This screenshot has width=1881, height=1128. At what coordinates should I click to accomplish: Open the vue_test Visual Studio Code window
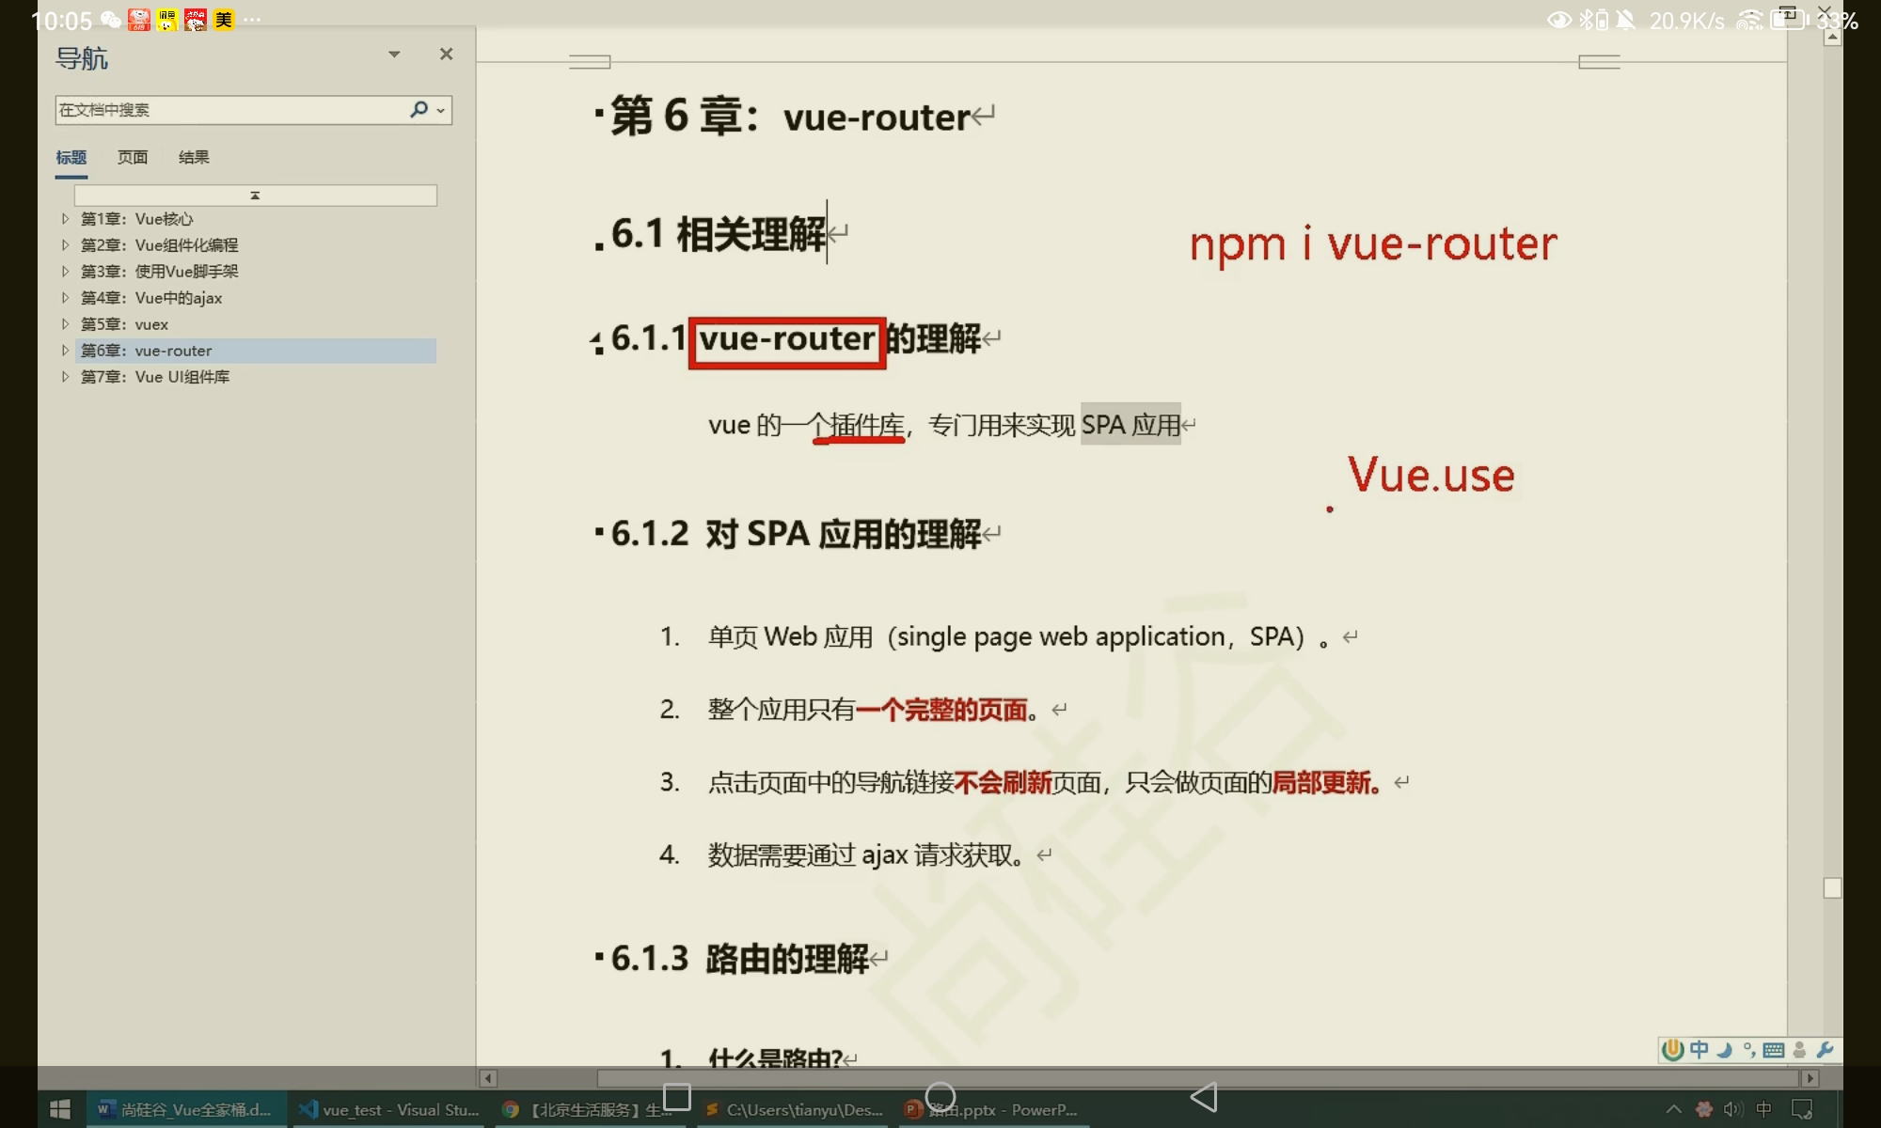(389, 1109)
